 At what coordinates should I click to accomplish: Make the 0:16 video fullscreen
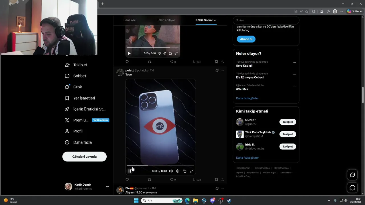tap(176, 53)
